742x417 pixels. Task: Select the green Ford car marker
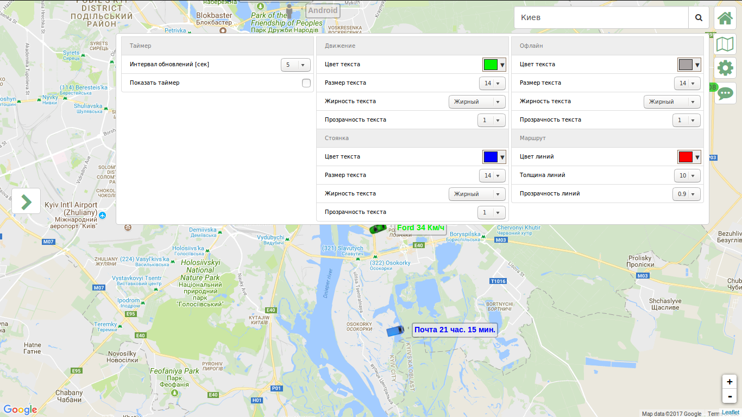point(378,229)
